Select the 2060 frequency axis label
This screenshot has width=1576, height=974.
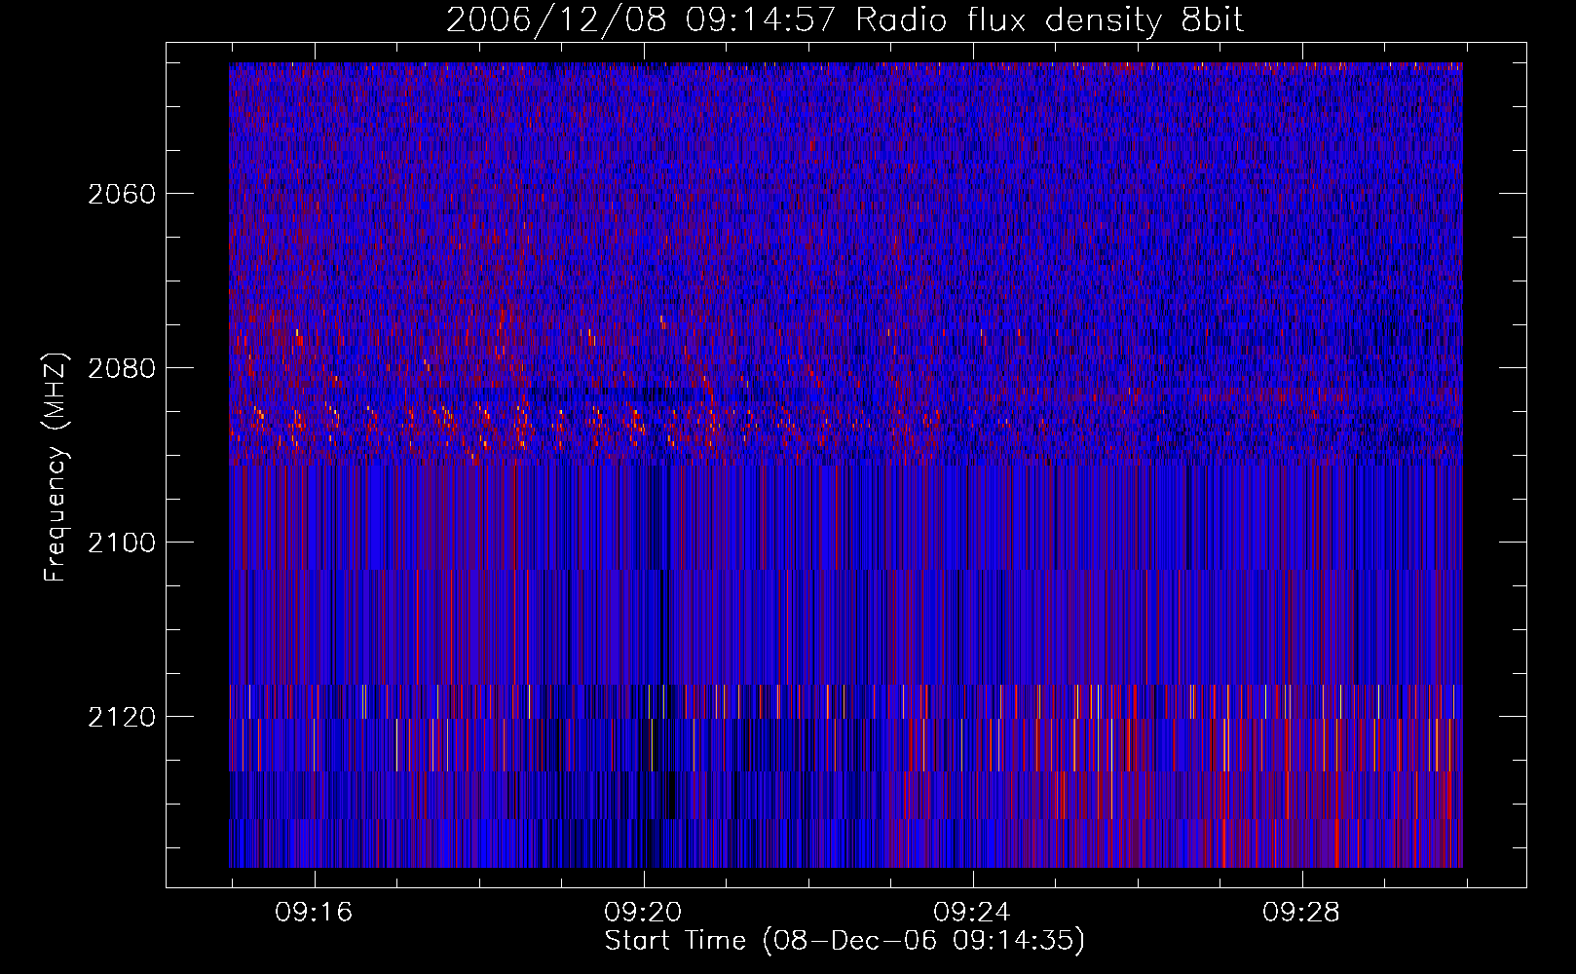pos(122,194)
